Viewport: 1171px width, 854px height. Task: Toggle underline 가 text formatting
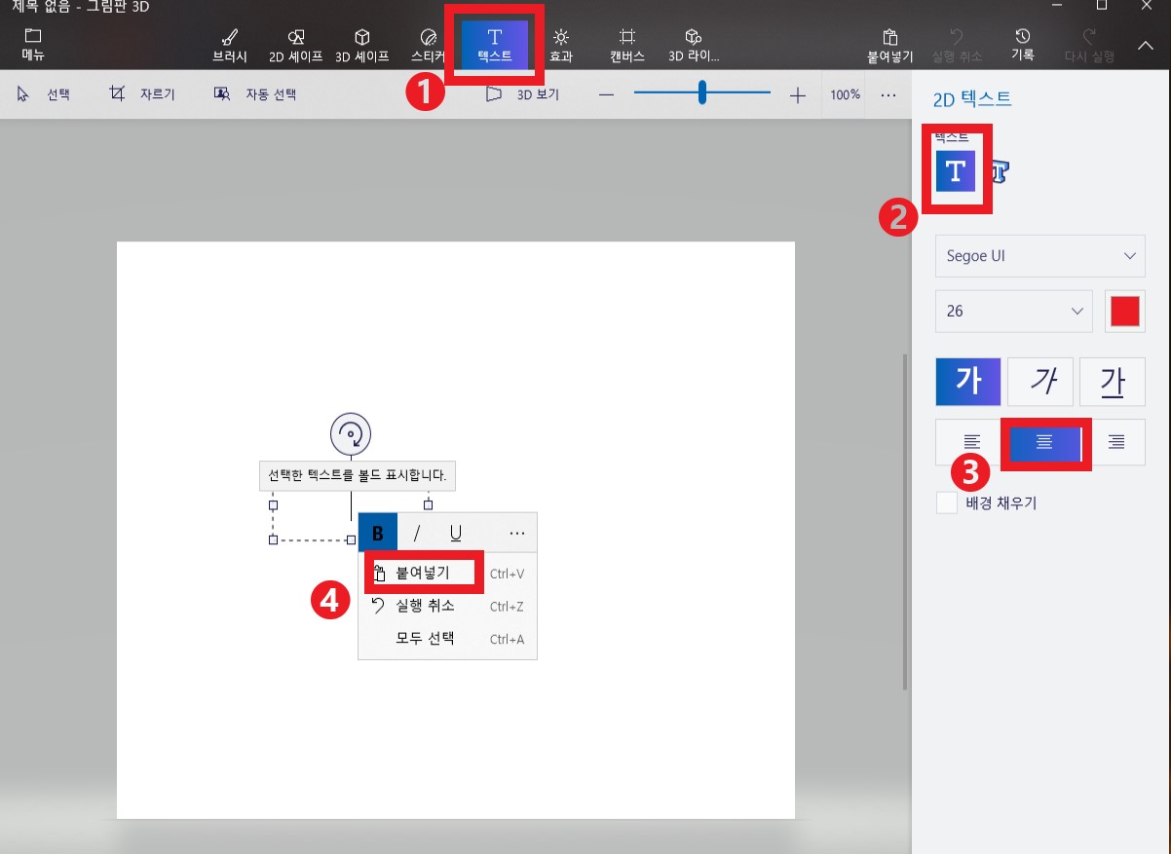(x=1112, y=381)
